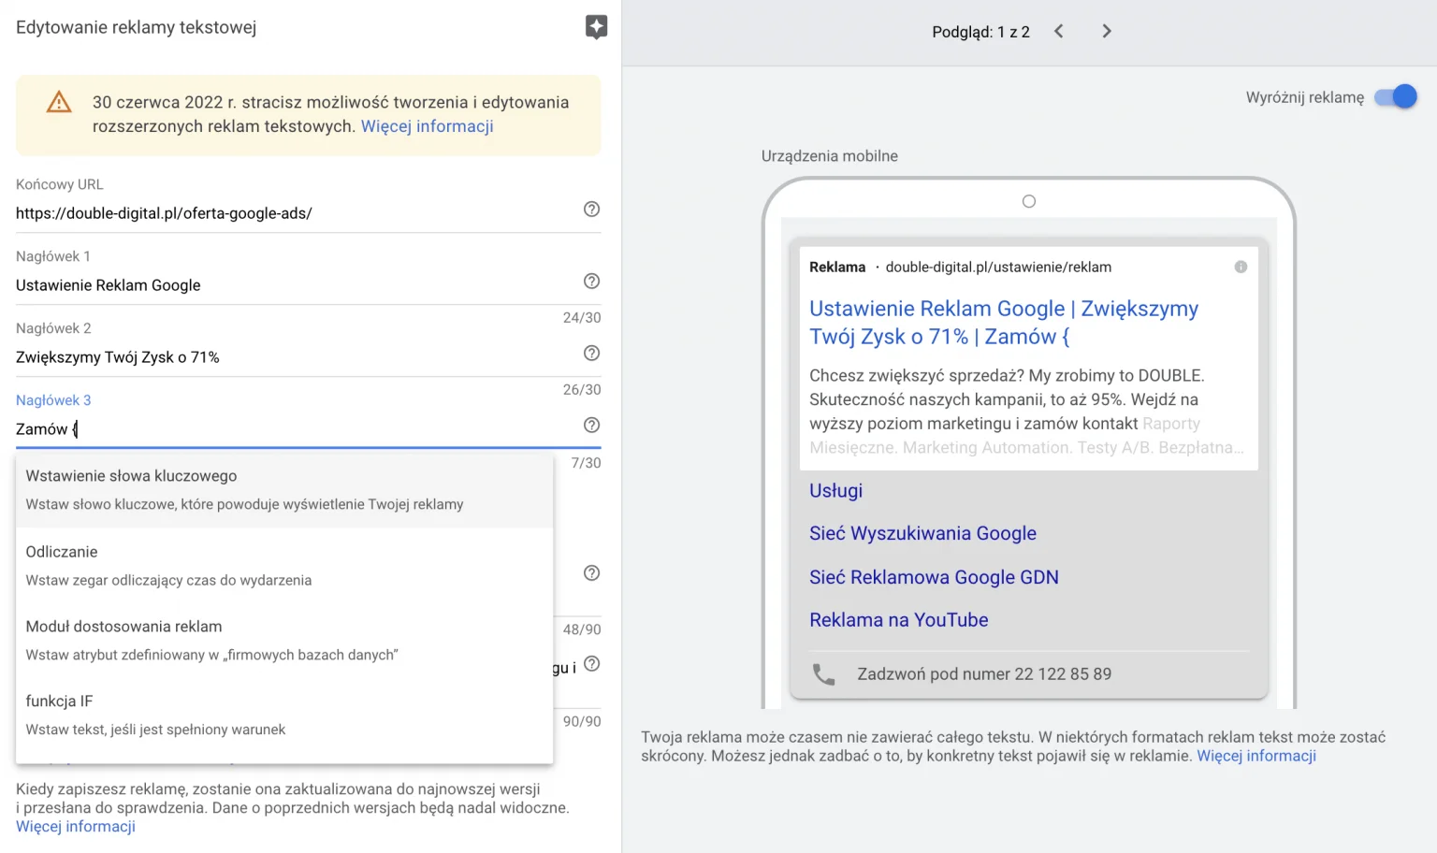This screenshot has width=1437, height=853.
Task: Click the ad info icon in preview
Action: [x=1241, y=267]
